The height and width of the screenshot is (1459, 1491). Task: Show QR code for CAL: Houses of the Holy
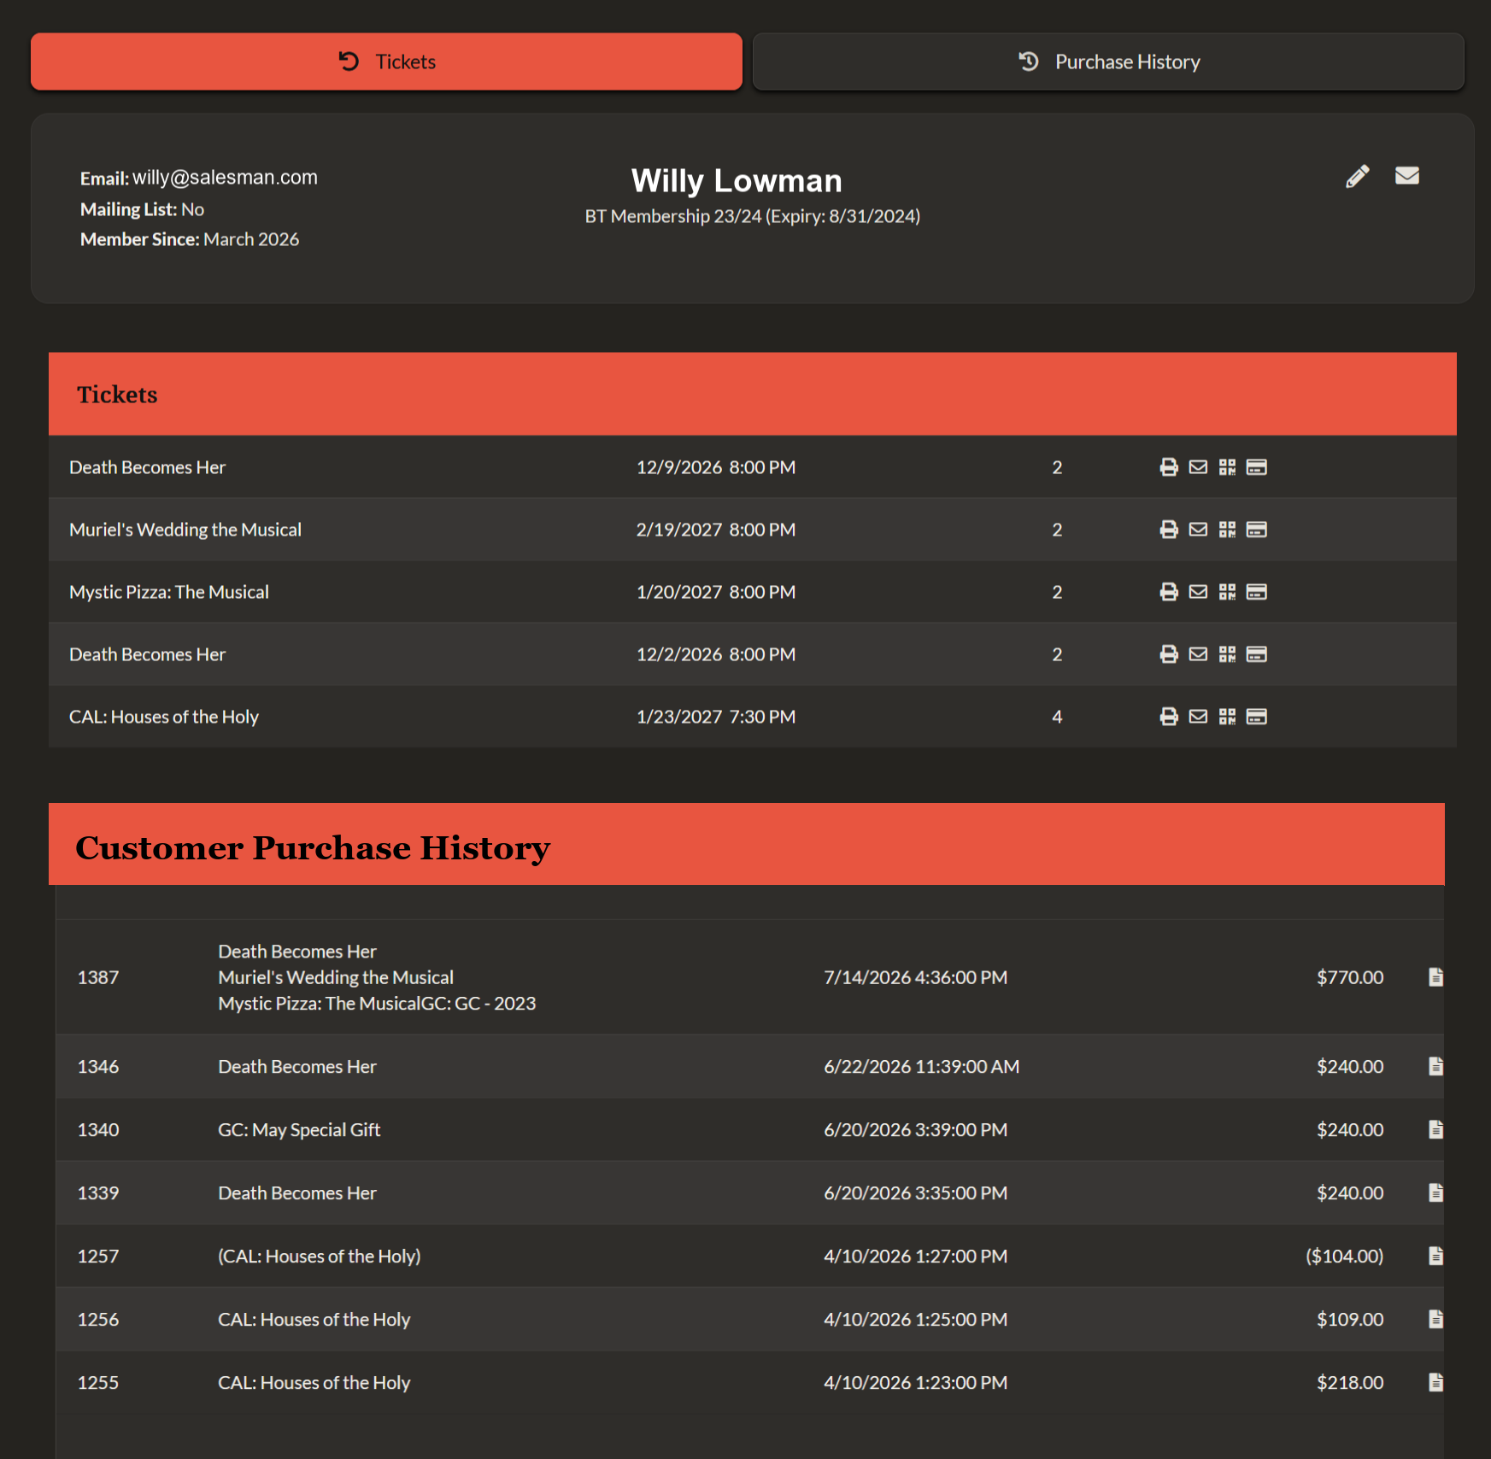point(1227,717)
